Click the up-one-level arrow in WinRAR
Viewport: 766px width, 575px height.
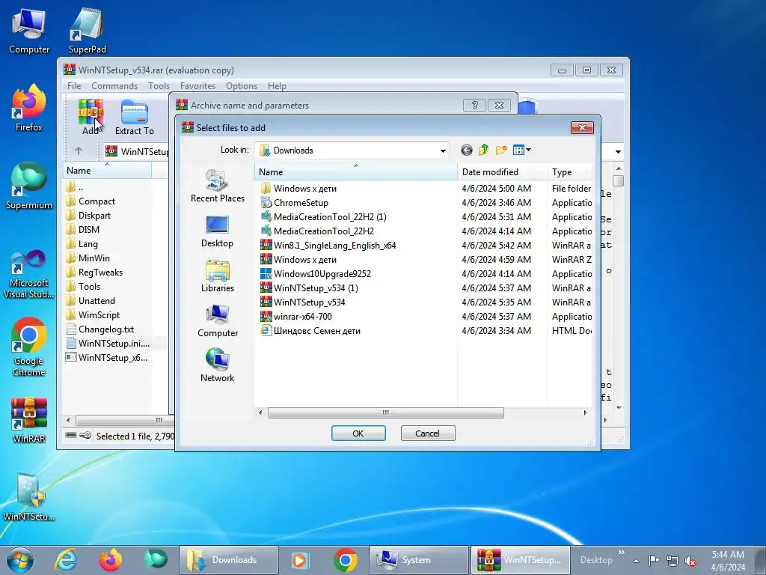[78, 151]
